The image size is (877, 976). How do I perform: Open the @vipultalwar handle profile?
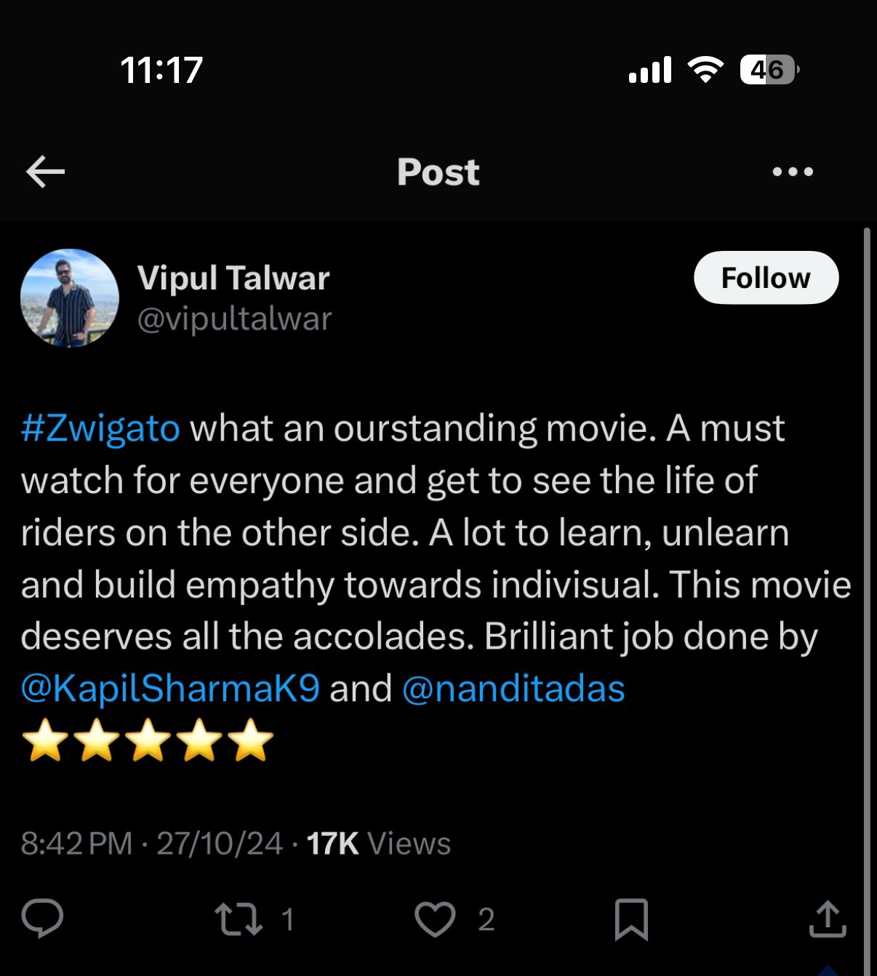234,319
